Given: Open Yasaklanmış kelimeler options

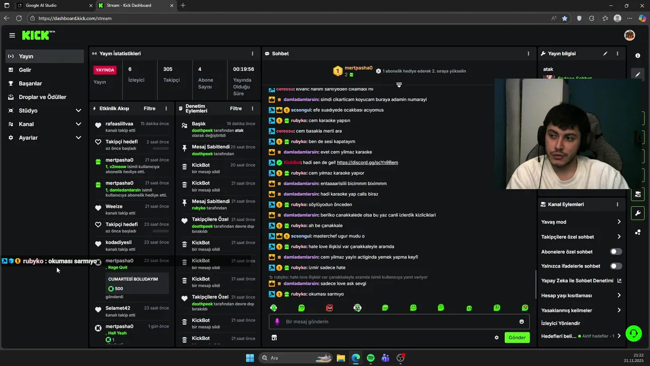Looking at the screenshot, I should pyautogui.click(x=581, y=310).
